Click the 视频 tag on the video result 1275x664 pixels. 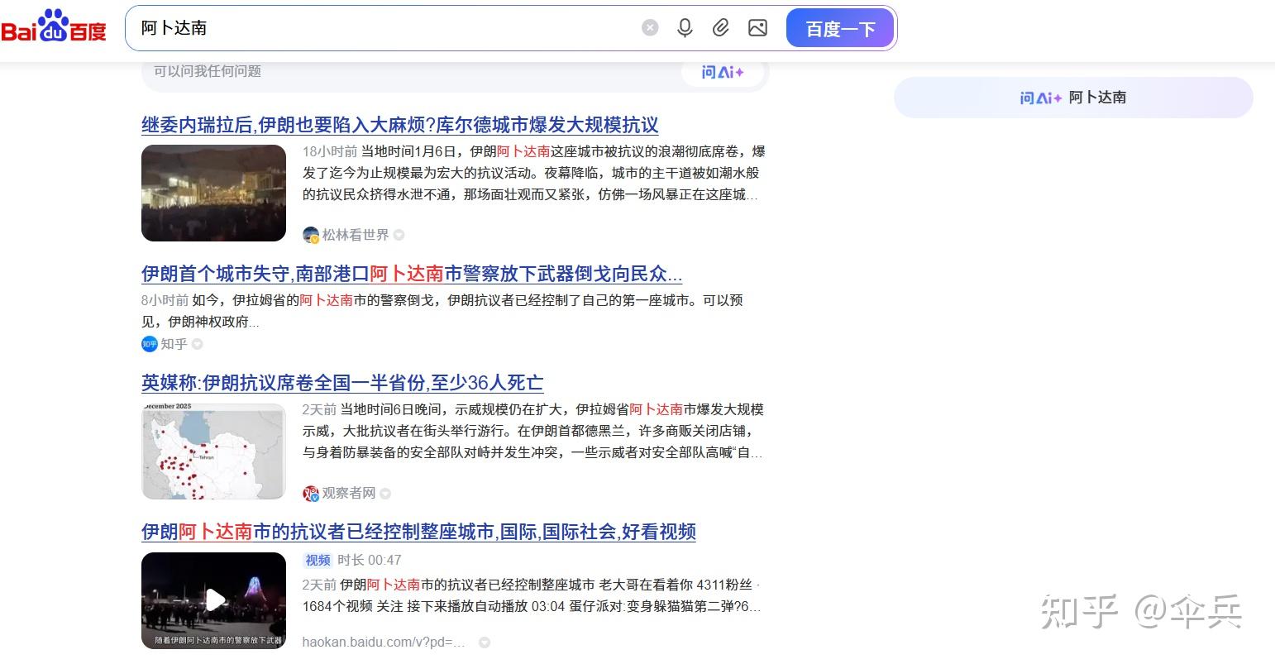pyautogui.click(x=318, y=560)
